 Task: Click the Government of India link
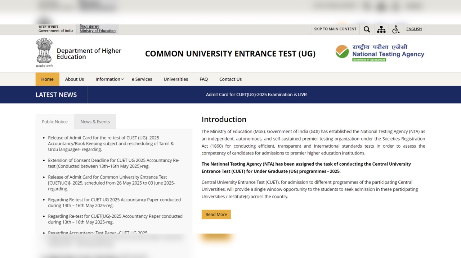[56, 29]
